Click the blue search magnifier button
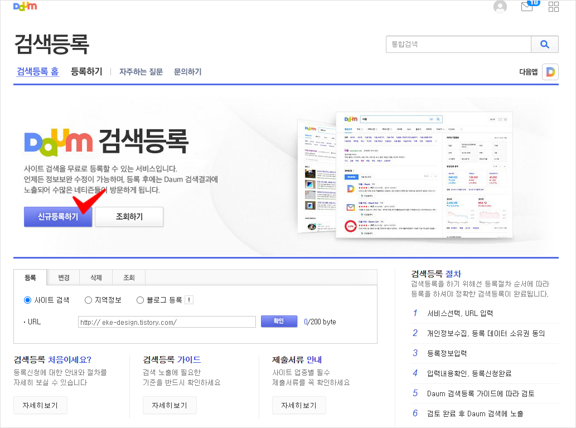Viewport: 576px width, 428px height. (545, 45)
